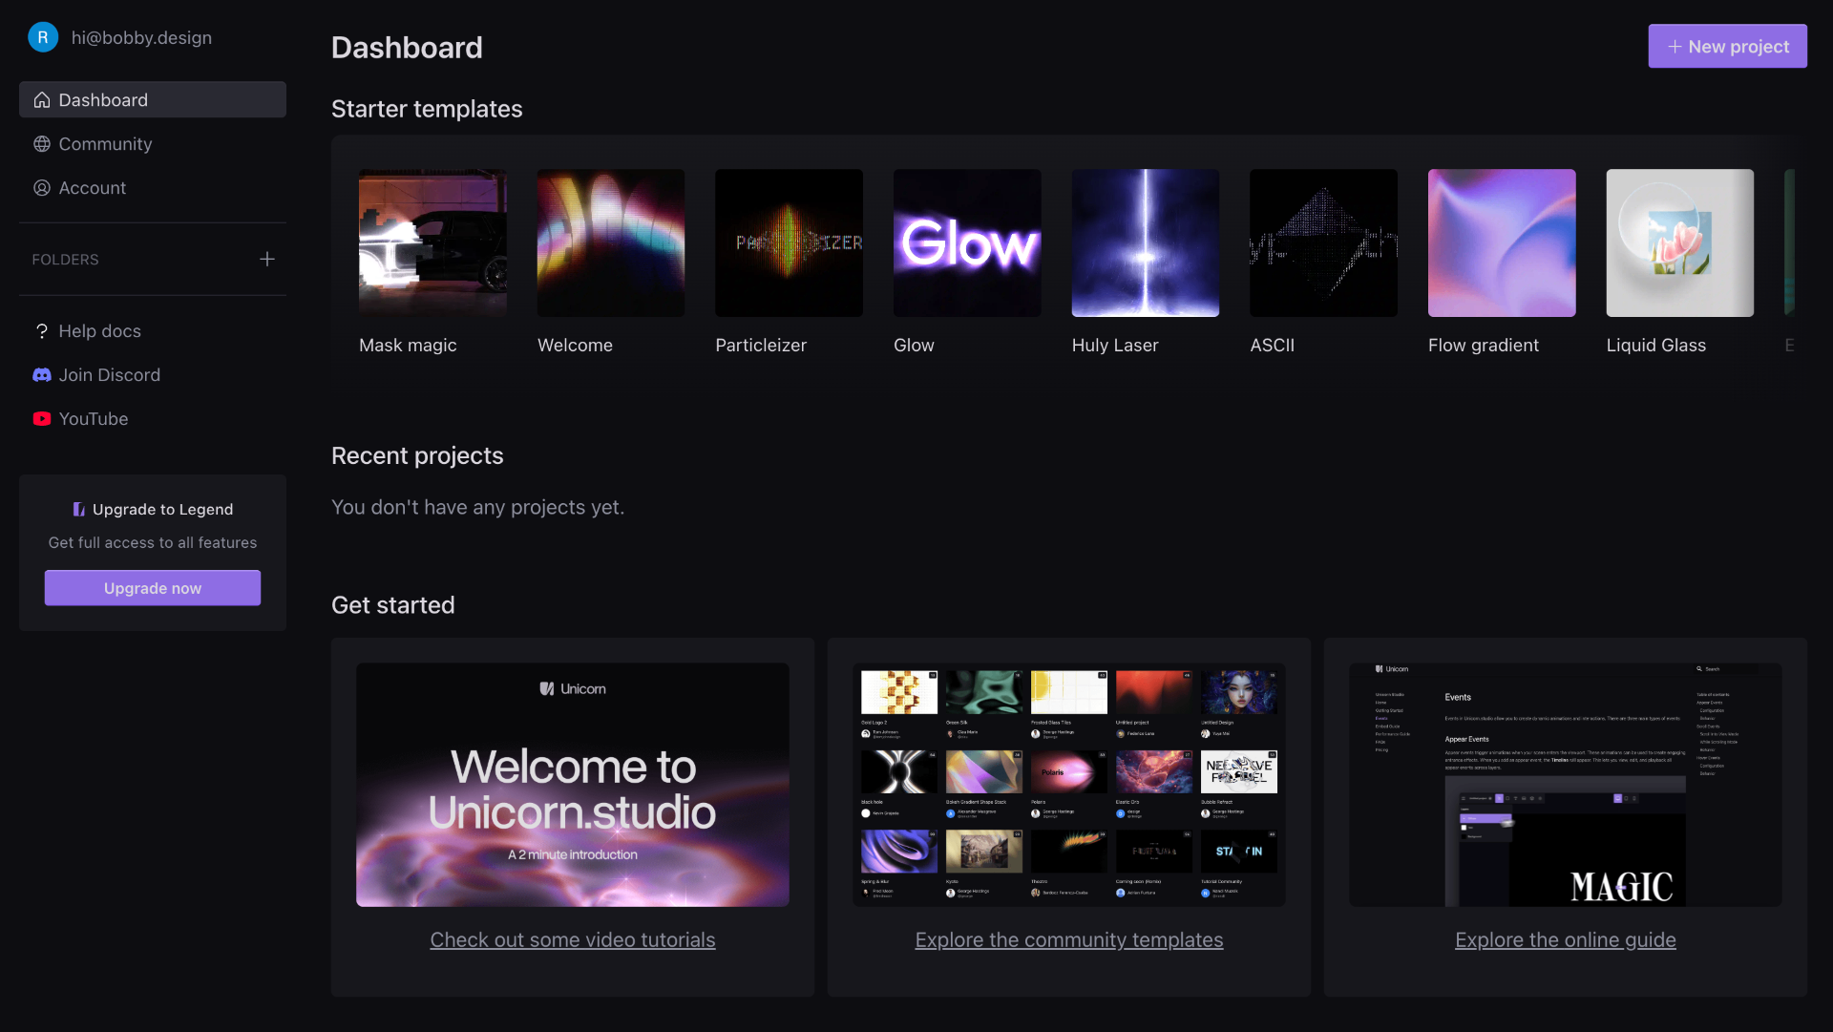
Task: Click the Upgrade to Legend lightning icon
Action: click(78, 509)
